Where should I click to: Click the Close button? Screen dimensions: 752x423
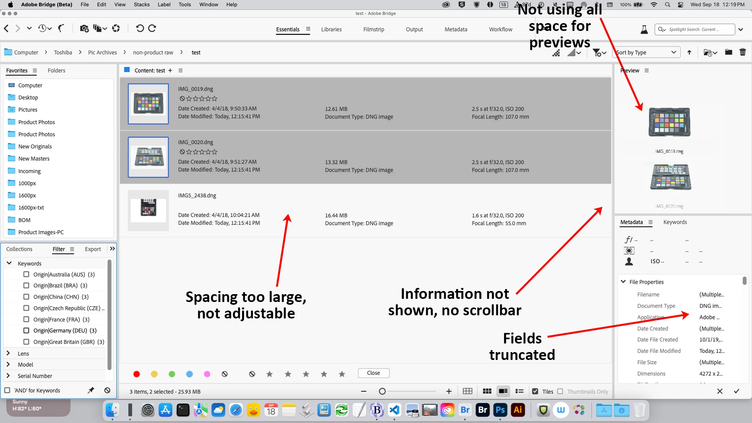point(373,373)
